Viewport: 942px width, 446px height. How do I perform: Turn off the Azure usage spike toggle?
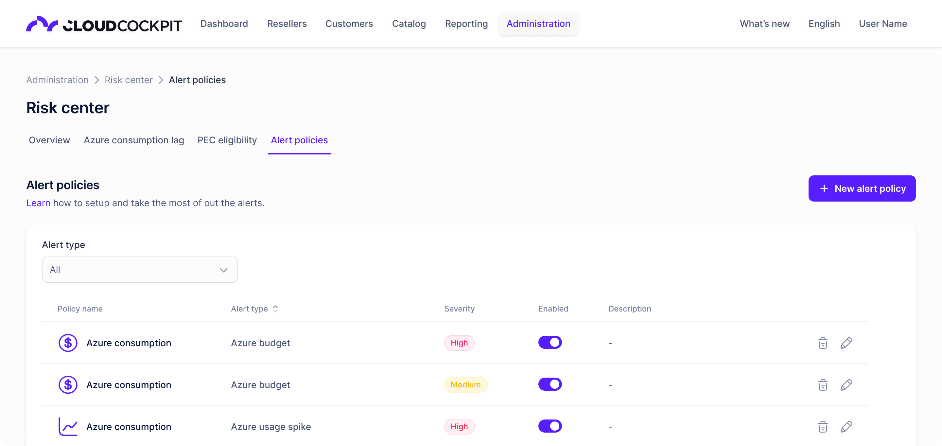tap(549, 426)
